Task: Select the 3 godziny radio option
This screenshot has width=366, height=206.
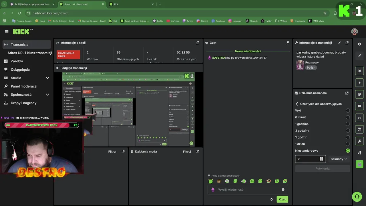Action: click(348, 130)
